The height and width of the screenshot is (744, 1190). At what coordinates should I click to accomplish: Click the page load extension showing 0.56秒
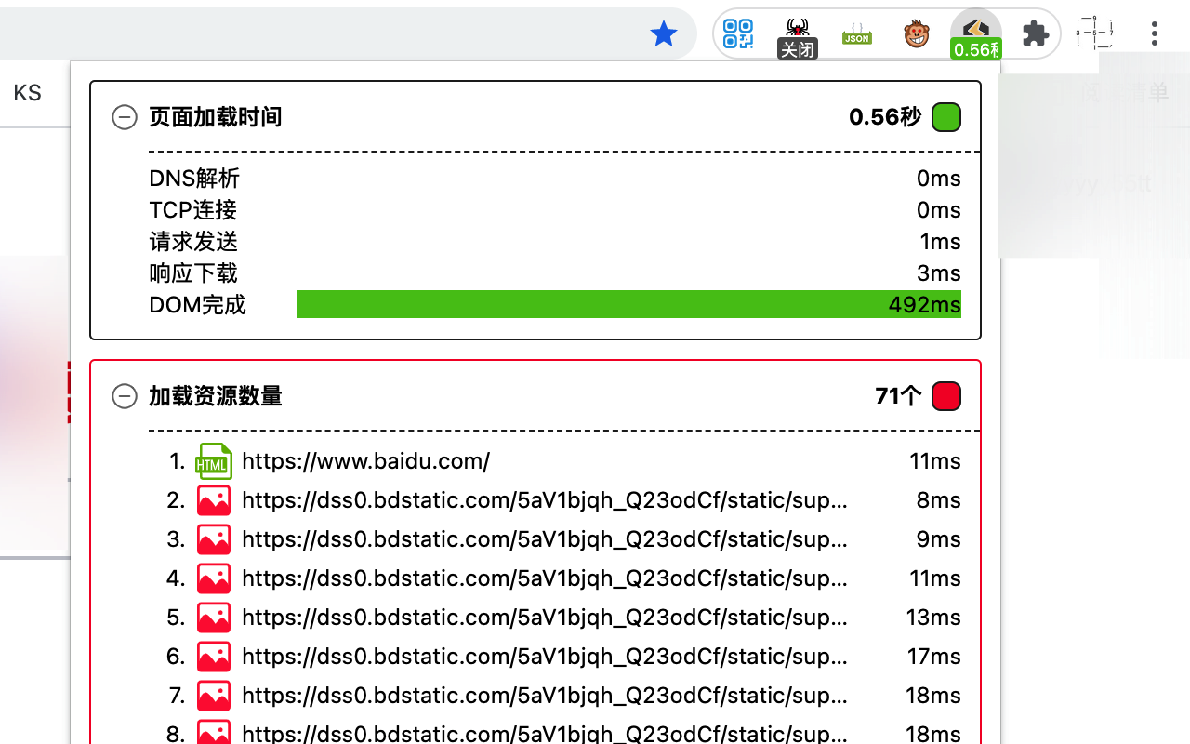[976, 37]
